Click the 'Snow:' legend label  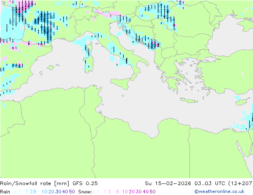[x=85, y=192]
